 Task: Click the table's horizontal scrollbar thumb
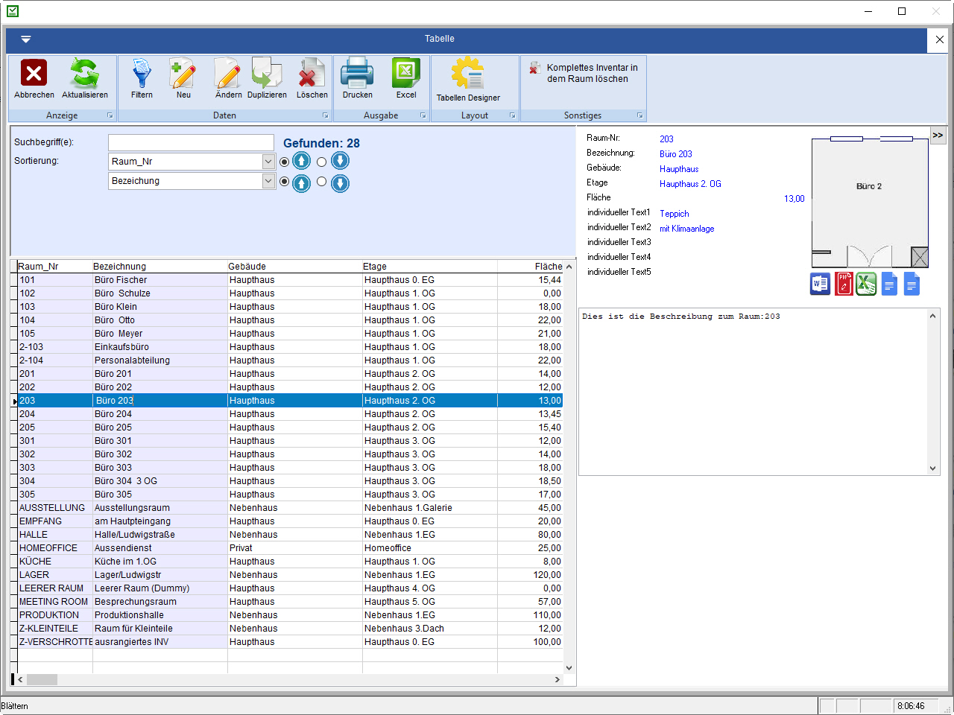pos(42,679)
